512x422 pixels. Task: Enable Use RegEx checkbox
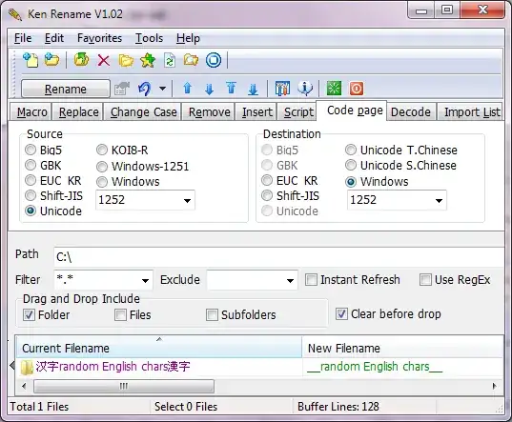425,279
